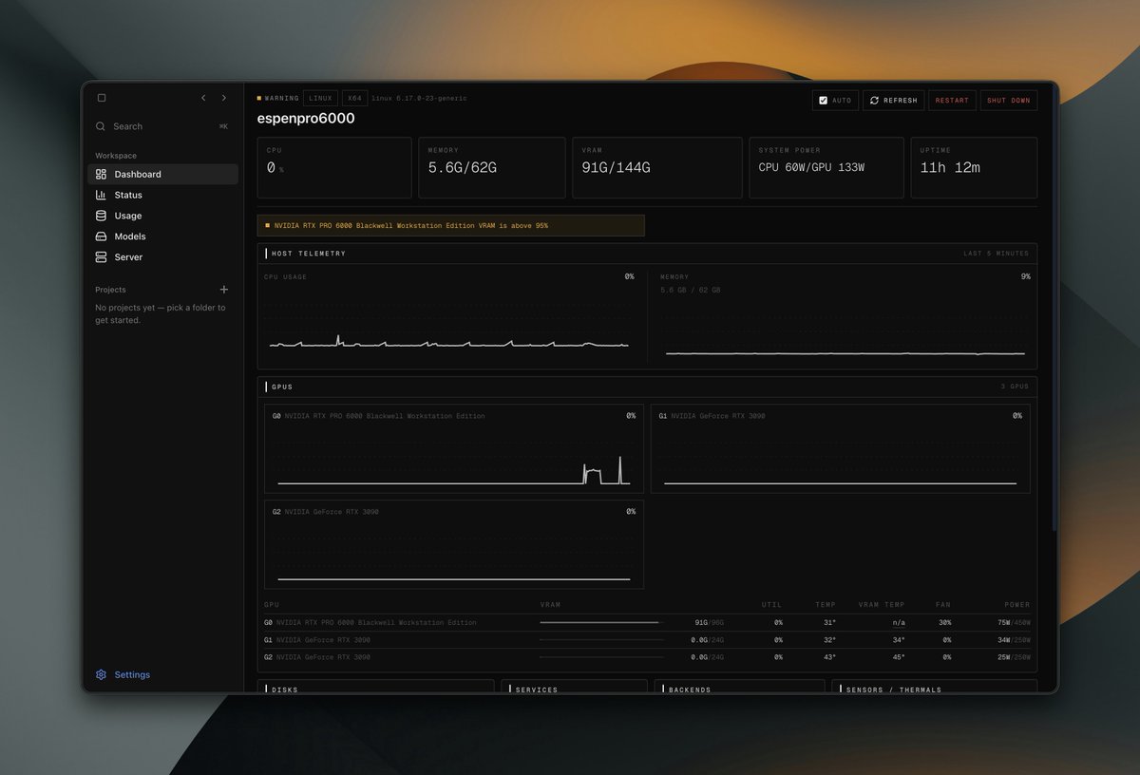Select the CPU stat card
1140x775 pixels.
[x=334, y=167]
